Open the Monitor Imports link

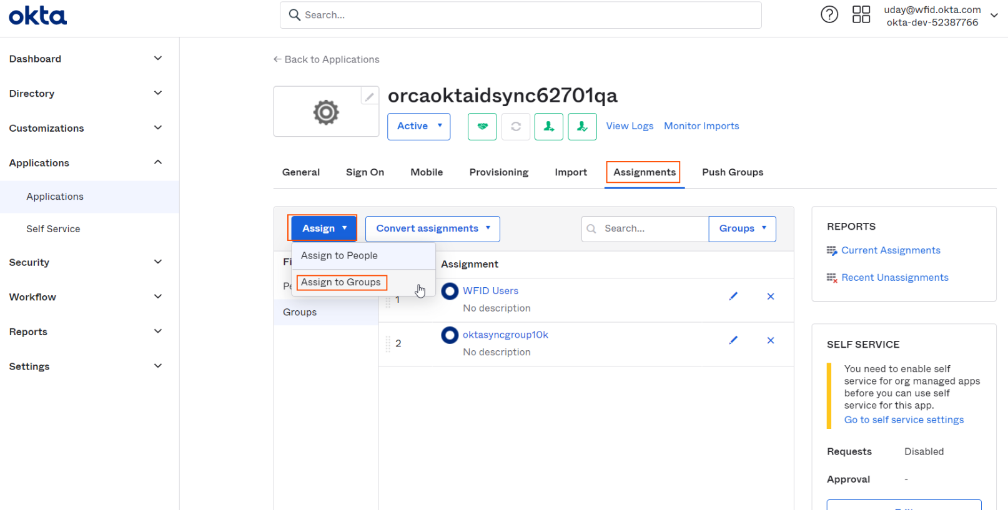click(x=701, y=126)
